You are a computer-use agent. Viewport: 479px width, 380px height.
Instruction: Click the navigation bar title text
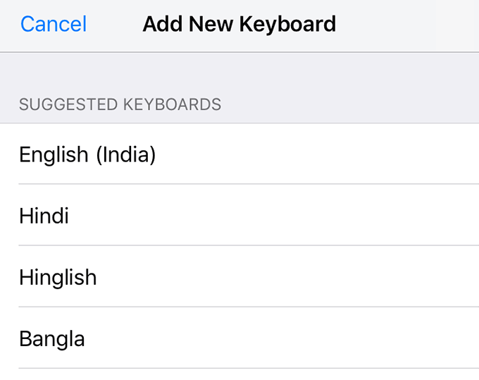click(240, 25)
